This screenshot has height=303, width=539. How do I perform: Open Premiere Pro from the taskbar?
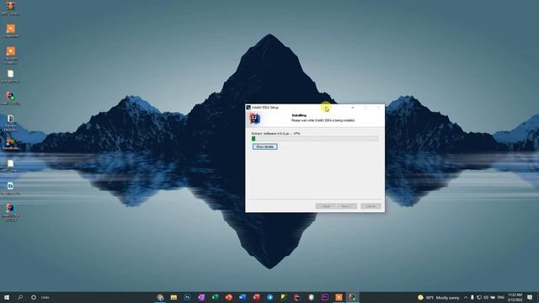coord(325,297)
